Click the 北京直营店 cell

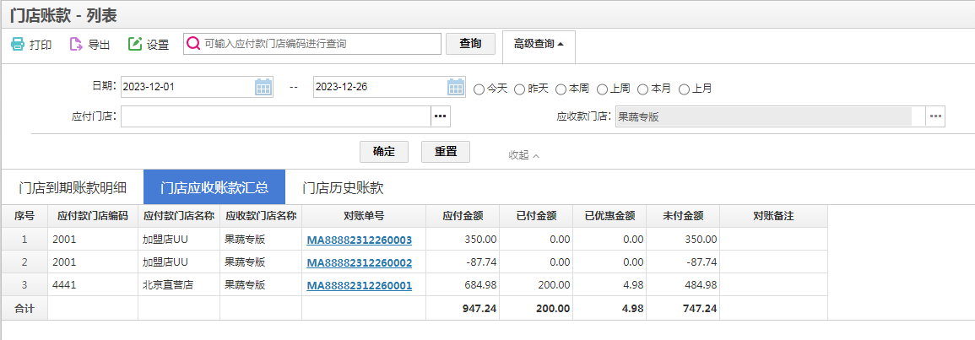pyautogui.click(x=179, y=284)
